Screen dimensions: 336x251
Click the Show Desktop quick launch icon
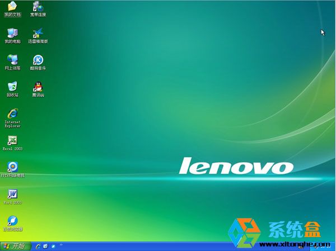click(45, 247)
